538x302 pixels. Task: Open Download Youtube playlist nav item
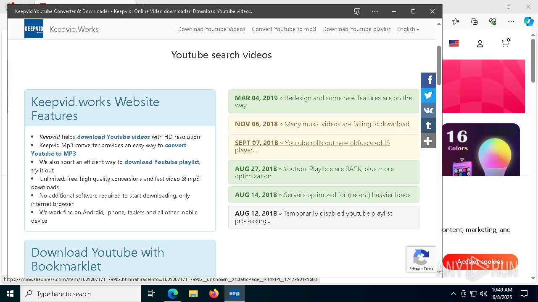coord(356,29)
